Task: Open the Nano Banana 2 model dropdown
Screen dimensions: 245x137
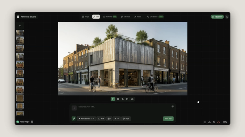Action: [86, 119]
